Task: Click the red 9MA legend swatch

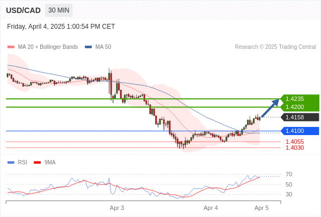Action: 37,163
